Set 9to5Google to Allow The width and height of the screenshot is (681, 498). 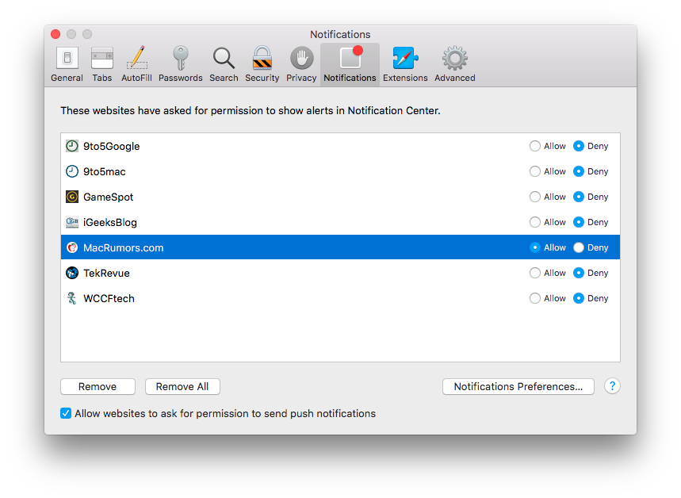click(x=535, y=146)
